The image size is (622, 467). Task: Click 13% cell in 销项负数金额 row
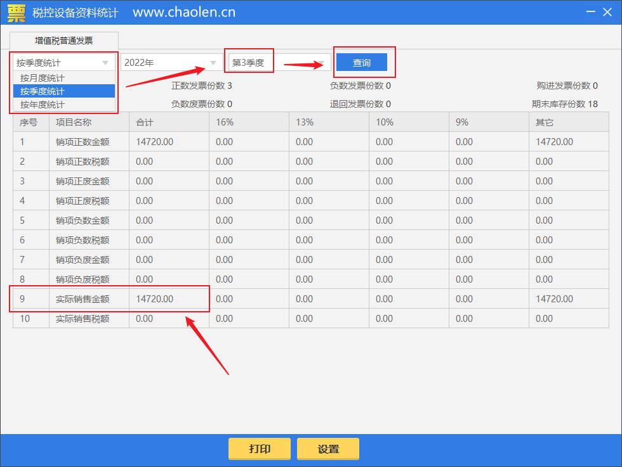pyautogui.click(x=329, y=221)
